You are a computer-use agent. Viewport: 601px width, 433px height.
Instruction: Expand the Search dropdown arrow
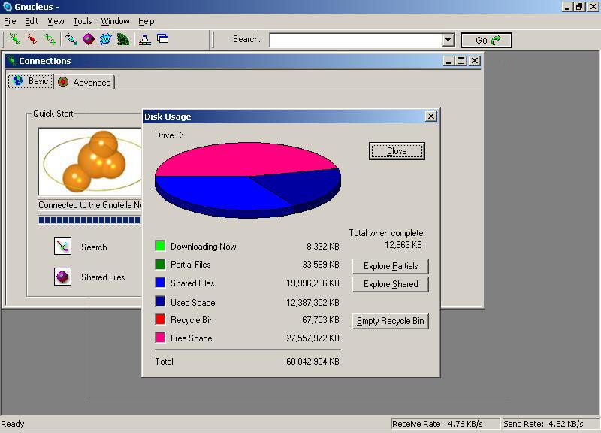click(448, 40)
